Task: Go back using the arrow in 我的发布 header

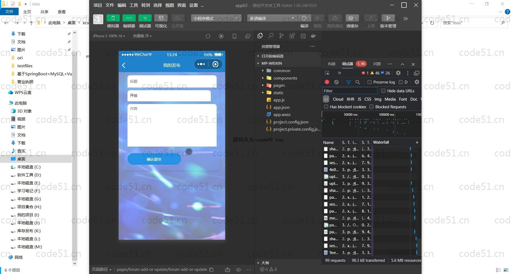Action: (124, 65)
